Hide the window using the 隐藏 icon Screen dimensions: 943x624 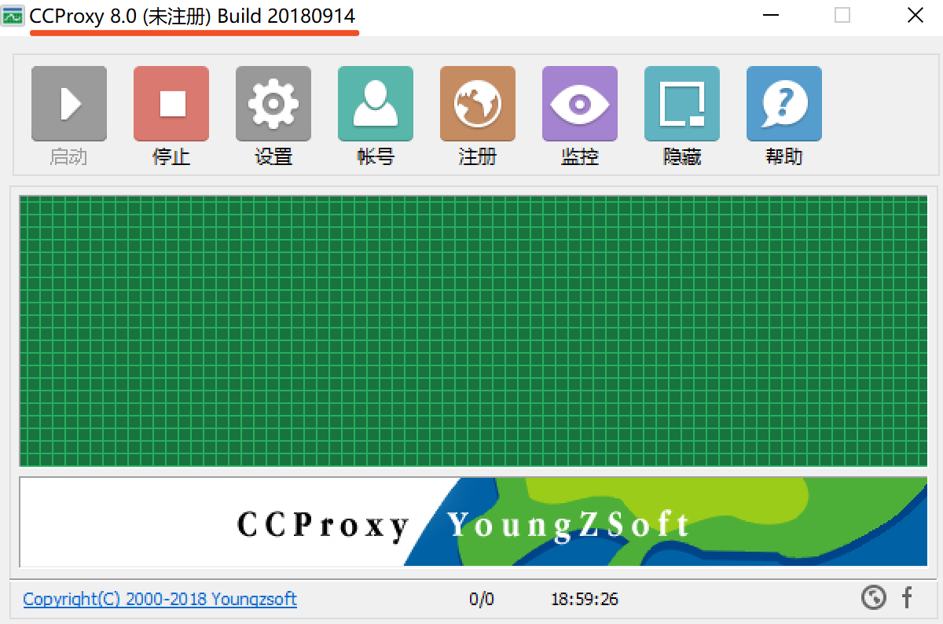[682, 104]
